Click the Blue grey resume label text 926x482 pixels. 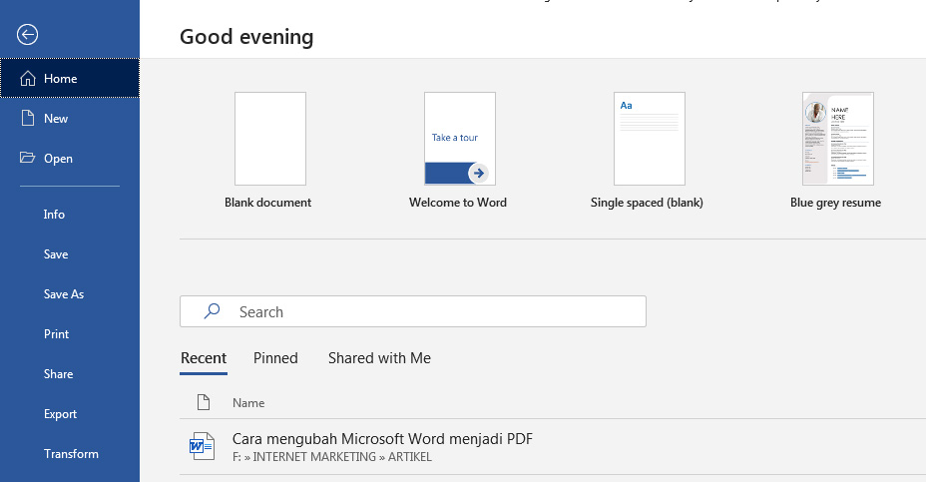(x=835, y=203)
